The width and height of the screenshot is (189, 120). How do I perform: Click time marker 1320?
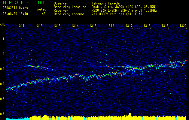[x=183, y=25]
